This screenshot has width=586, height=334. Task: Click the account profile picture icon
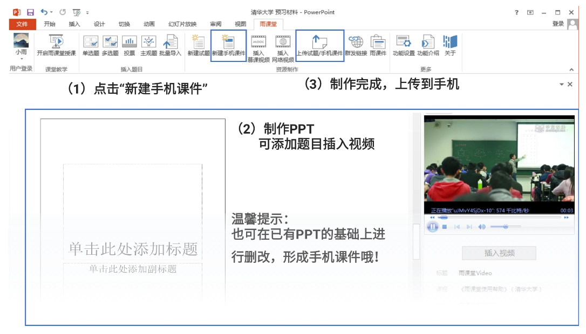coord(572,24)
